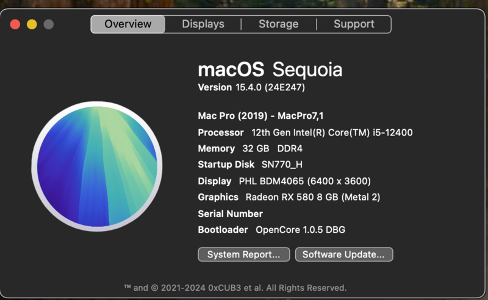Click the Startup Disk SN770_H entry
488x300 pixels.
tap(250, 165)
